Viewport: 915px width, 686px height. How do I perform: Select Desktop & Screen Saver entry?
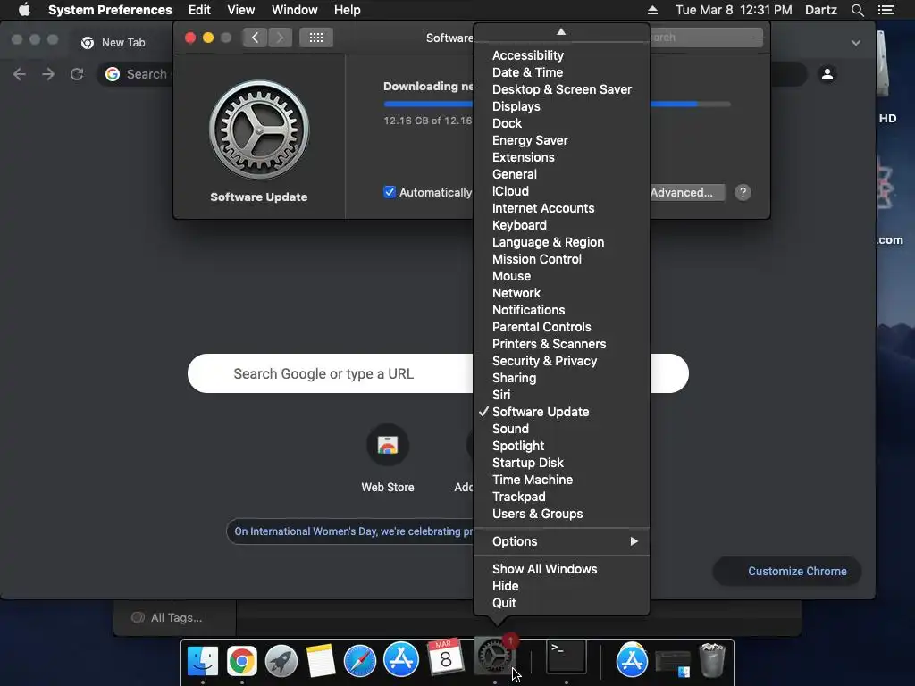[x=561, y=89]
